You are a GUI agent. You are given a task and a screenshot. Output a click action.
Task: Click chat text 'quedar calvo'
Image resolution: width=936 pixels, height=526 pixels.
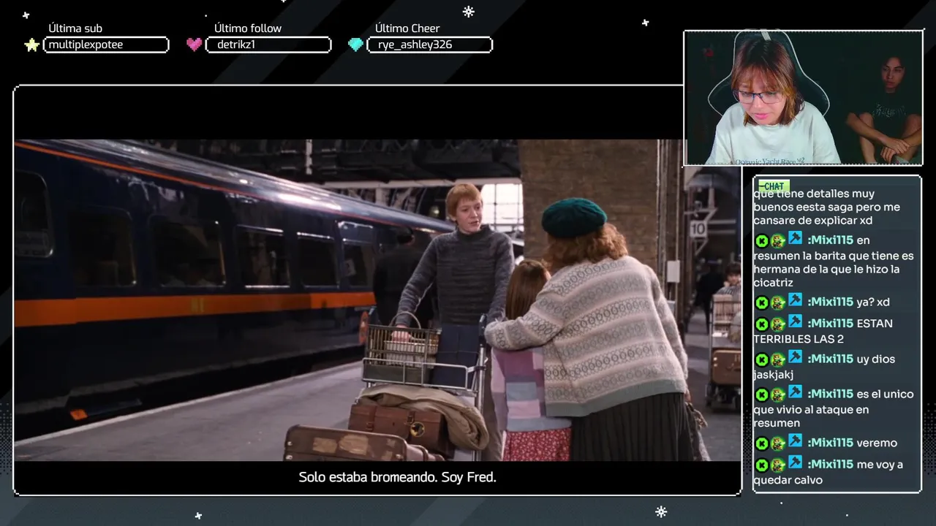tap(788, 480)
